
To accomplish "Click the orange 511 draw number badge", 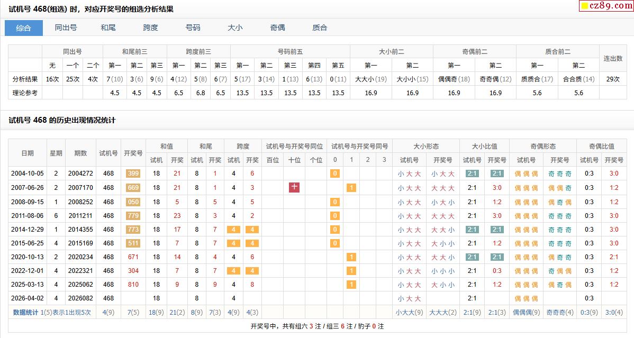I will [x=133, y=243].
